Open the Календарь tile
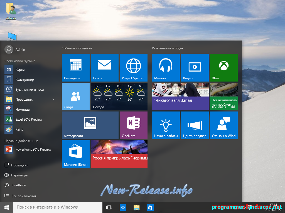This screenshot has height=213, width=285. [76, 68]
